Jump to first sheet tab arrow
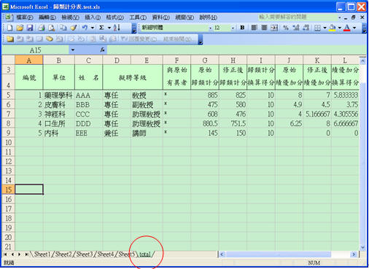 coord(5,254)
